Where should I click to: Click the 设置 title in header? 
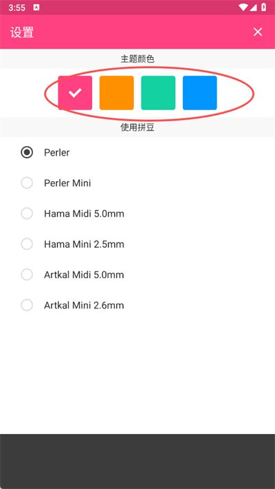(x=22, y=32)
